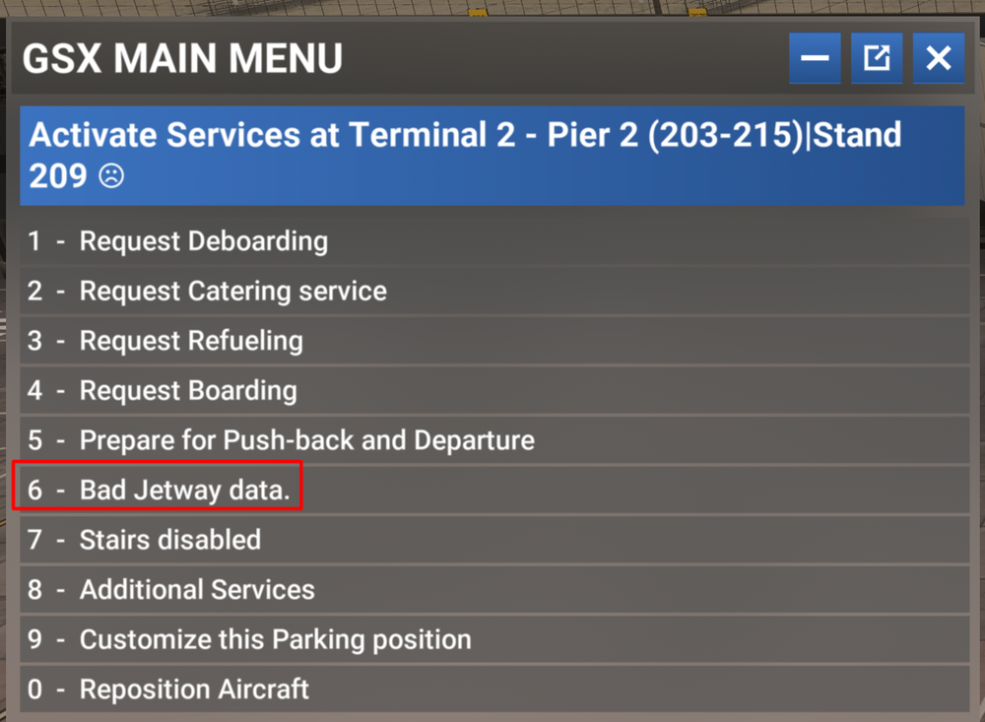Click the empty title bar beside the GSX title
Image resolution: width=985 pixels, height=722 pixels.
click(561, 59)
